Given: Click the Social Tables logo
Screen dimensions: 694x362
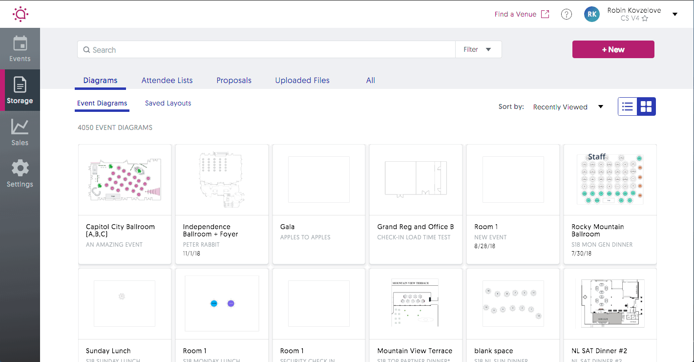Looking at the screenshot, I should click(20, 14).
